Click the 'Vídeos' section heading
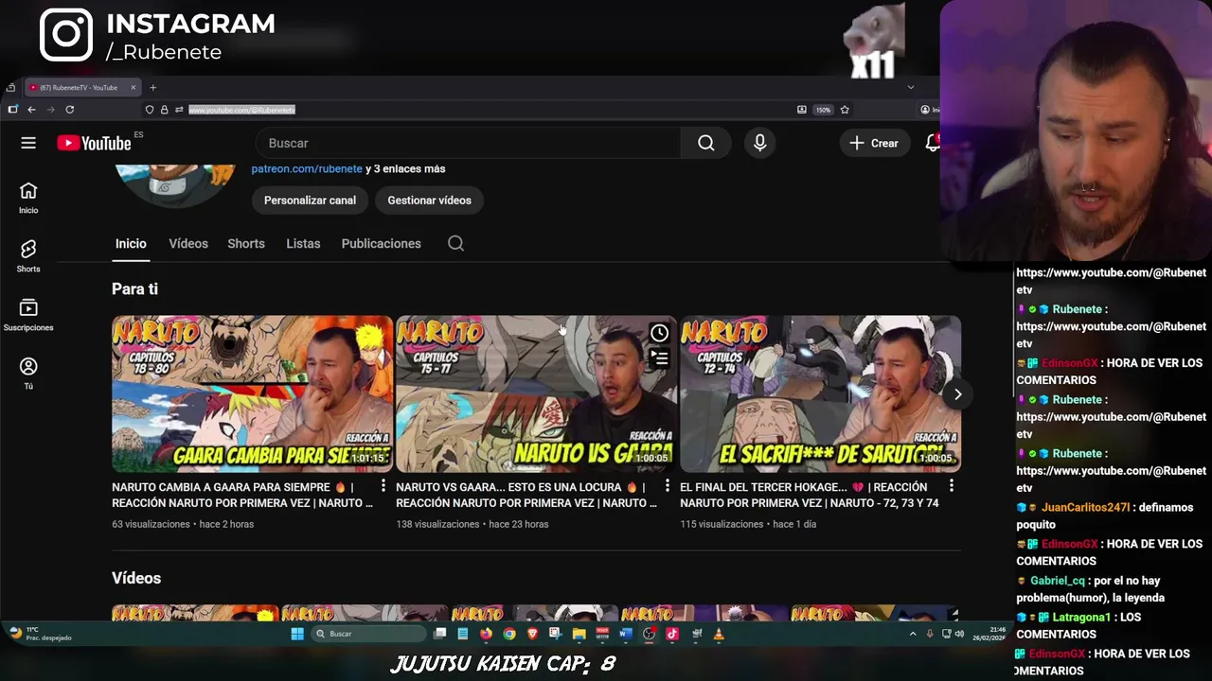1212x681 pixels. [x=136, y=578]
